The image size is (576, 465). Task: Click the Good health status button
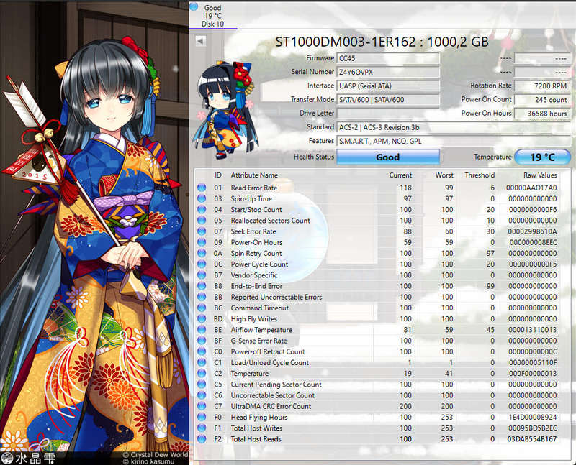click(388, 157)
